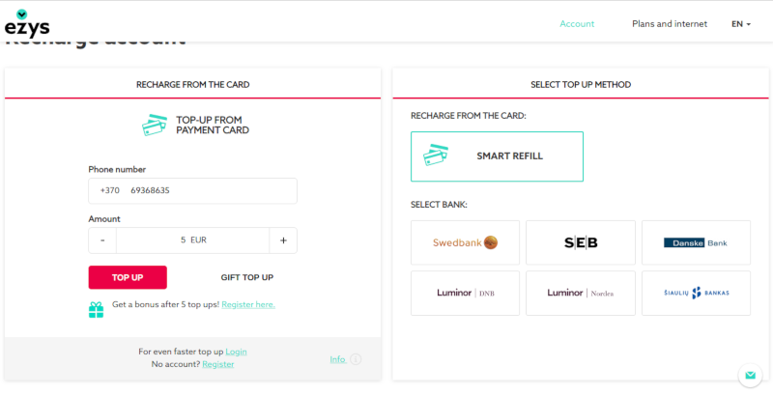
Task: Choose Šiaulių Bankas option
Action: coord(696,293)
